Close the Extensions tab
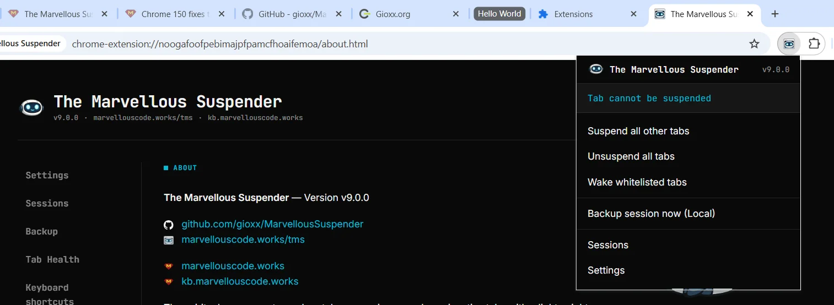 [634, 14]
